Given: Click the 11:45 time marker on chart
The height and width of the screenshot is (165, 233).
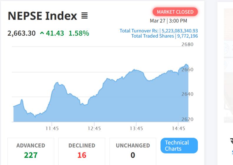Looking at the screenshot, I should [x=52, y=128].
